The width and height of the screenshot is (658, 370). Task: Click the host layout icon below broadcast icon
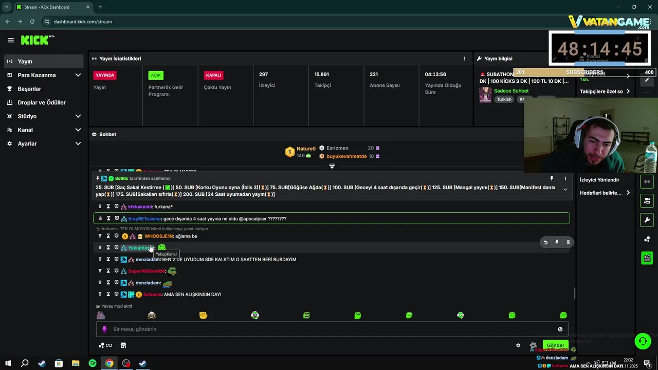coord(647,200)
